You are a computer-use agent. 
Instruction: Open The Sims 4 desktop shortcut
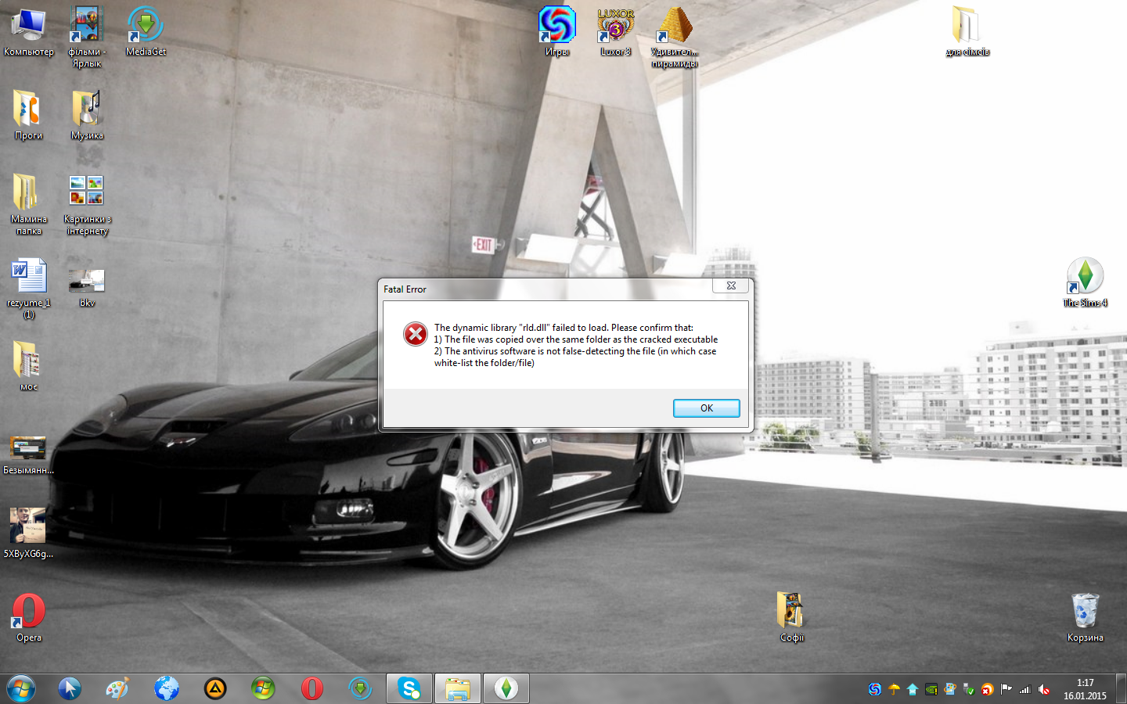1085,277
